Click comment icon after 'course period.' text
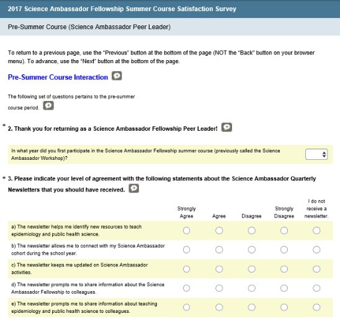 tap(48, 106)
